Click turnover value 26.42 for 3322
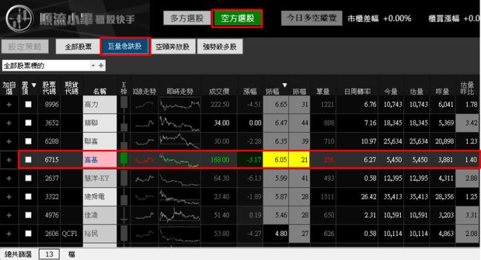This screenshot has height=260, width=481. tap(368, 197)
